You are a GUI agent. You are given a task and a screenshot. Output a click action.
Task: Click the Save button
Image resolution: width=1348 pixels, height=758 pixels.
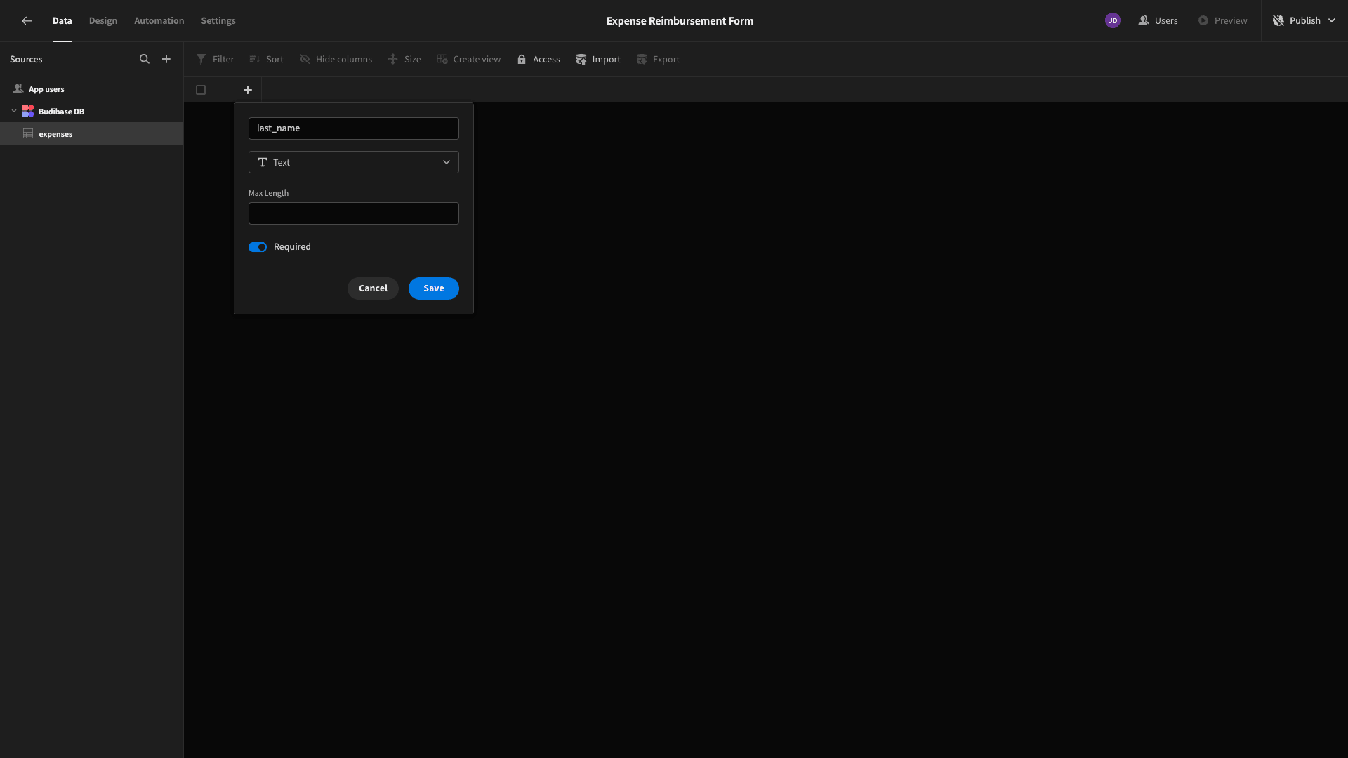(x=433, y=288)
